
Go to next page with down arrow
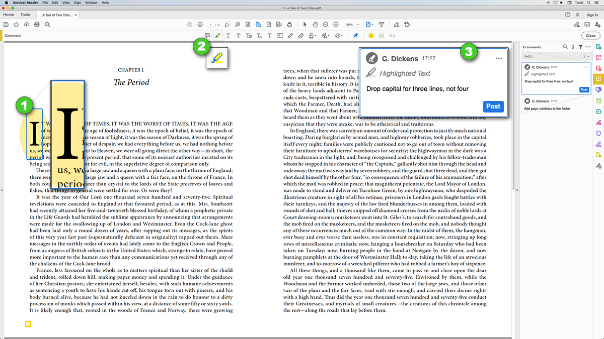[200, 25]
